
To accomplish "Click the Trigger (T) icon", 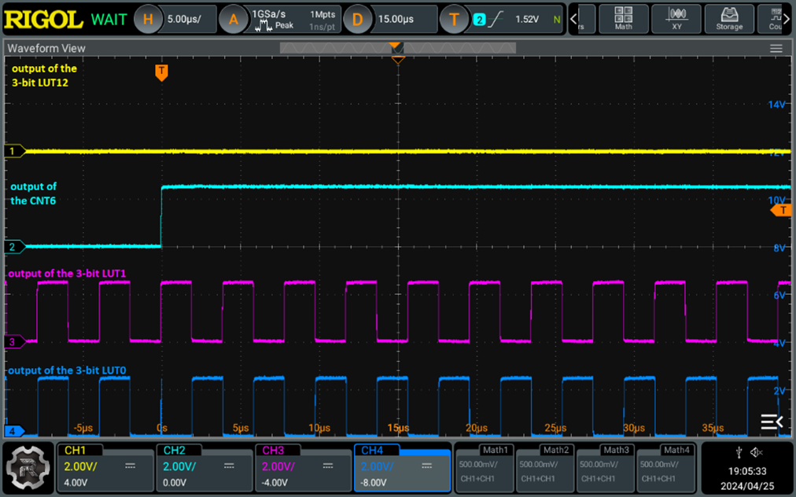I will click(455, 20).
